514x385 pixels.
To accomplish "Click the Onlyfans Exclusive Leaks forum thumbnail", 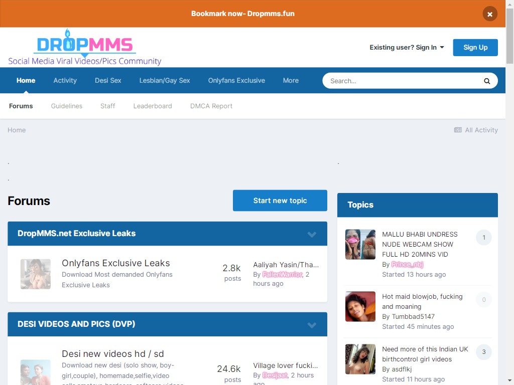I will click(x=36, y=274).
